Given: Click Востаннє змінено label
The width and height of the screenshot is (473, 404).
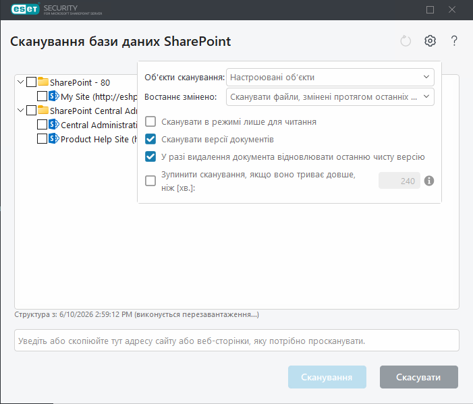Looking at the screenshot, I should [x=180, y=96].
